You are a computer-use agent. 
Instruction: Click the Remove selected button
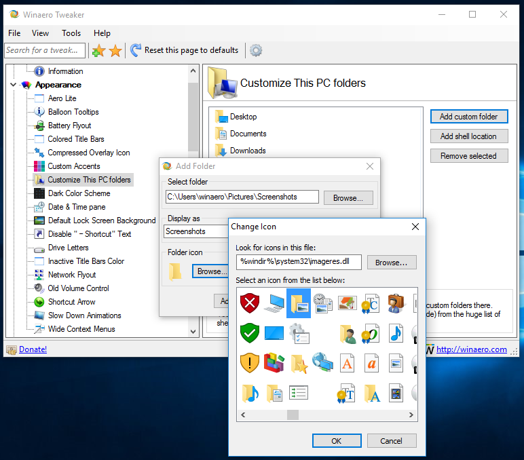(x=469, y=155)
